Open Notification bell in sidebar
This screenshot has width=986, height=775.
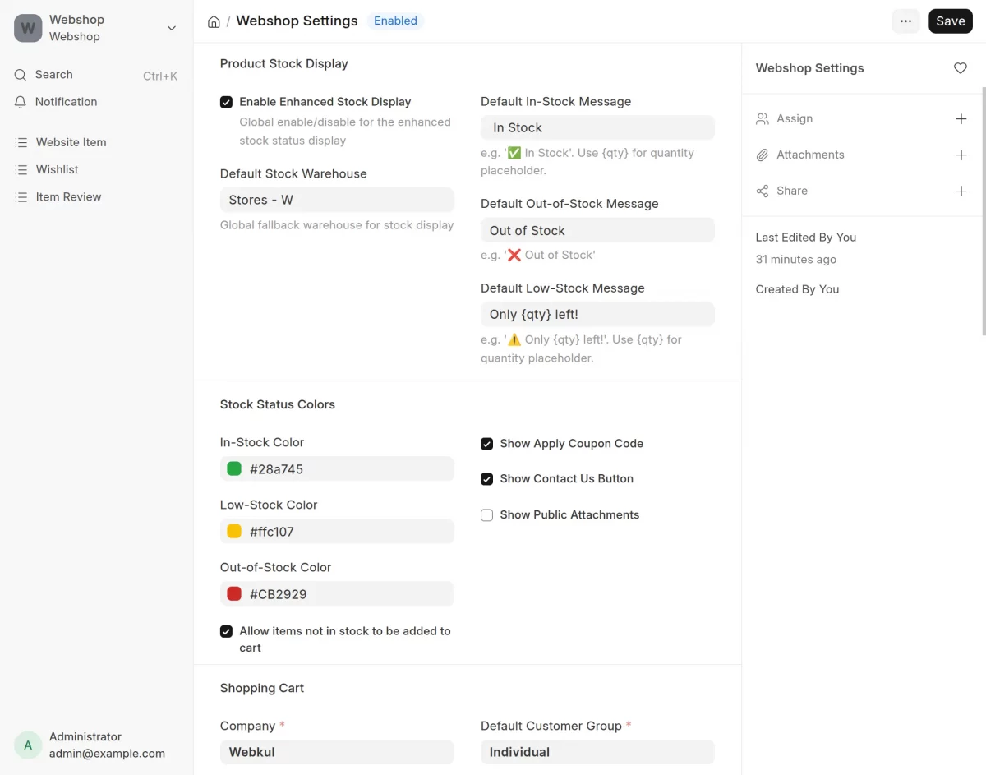21,102
